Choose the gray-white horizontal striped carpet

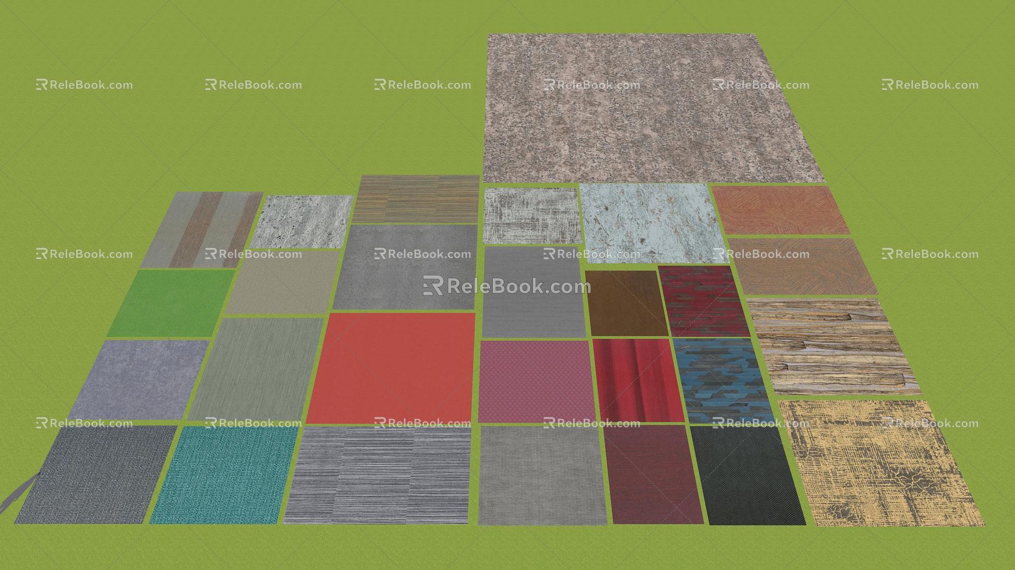pyautogui.click(x=378, y=475)
